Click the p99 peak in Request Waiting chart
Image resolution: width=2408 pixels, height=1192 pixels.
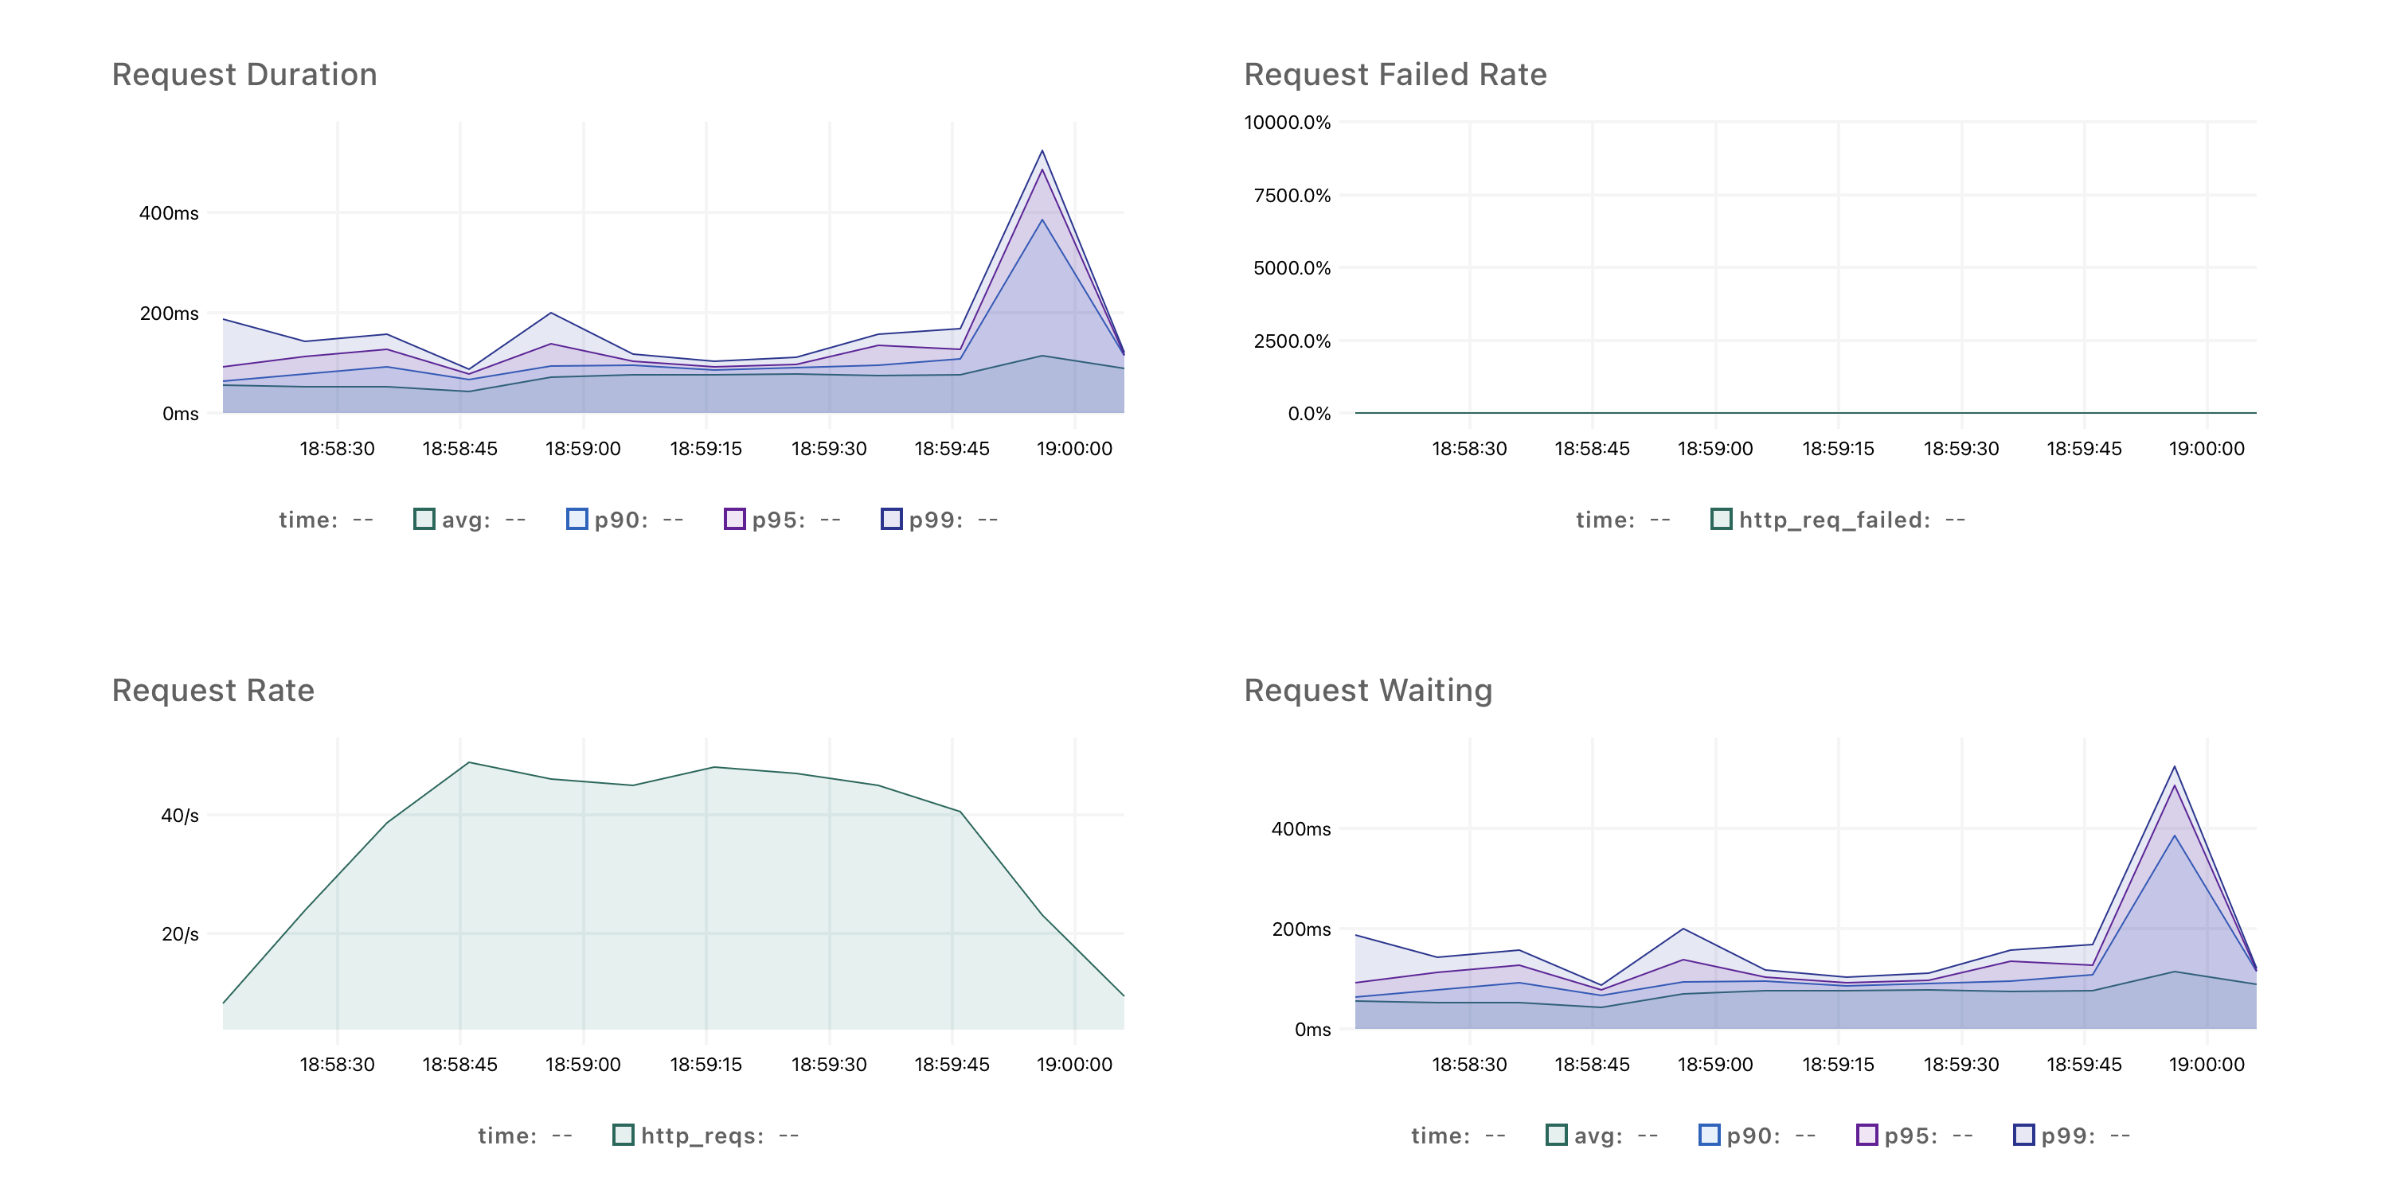click(2175, 767)
